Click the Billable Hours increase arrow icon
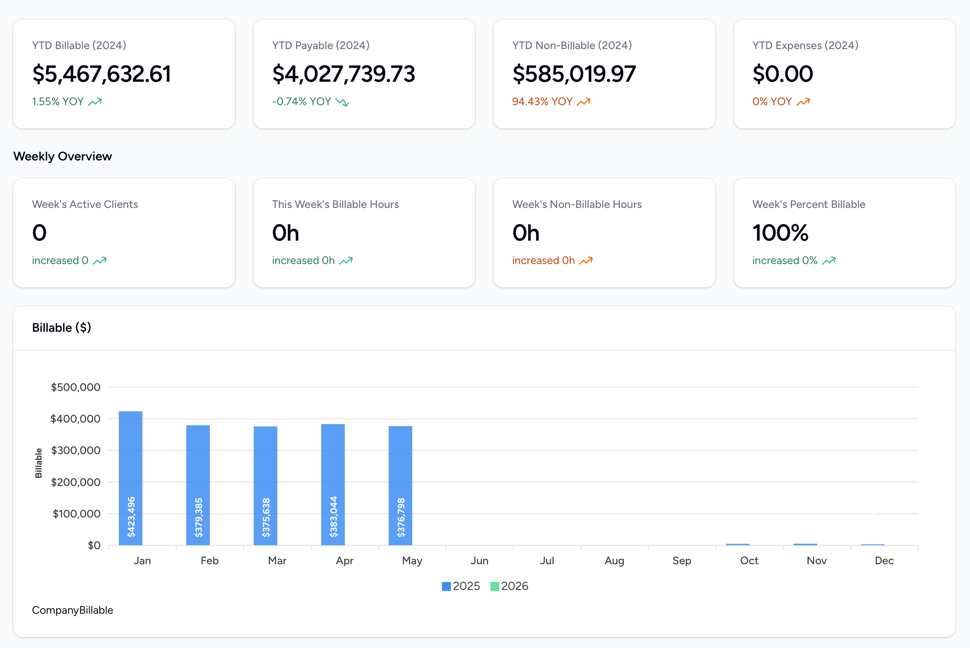This screenshot has height=648, width=970. point(345,261)
